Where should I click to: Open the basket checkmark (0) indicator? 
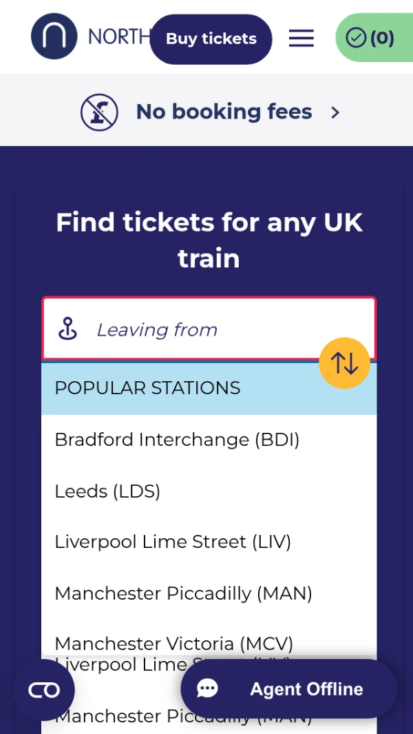[370, 38]
